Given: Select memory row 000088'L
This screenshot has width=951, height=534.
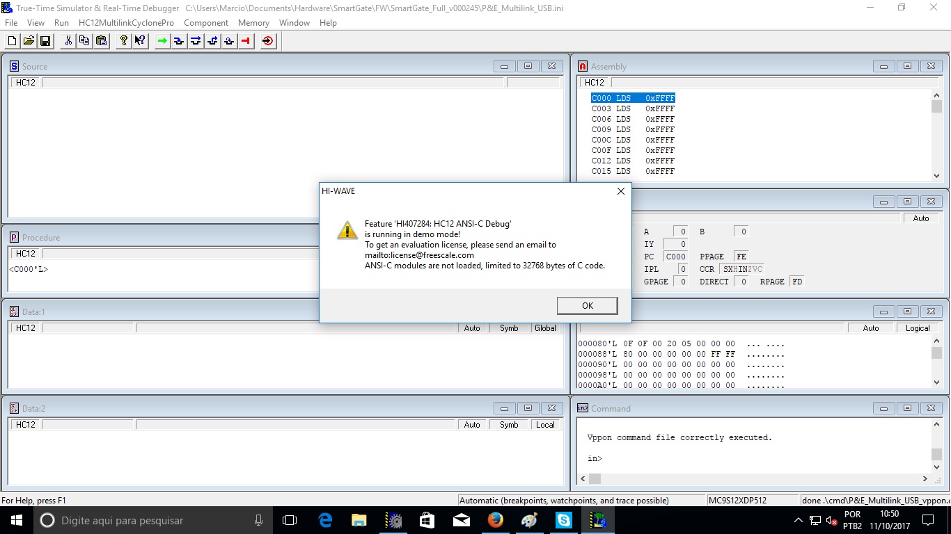Looking at the screenshot, I should tap(681, 354).
